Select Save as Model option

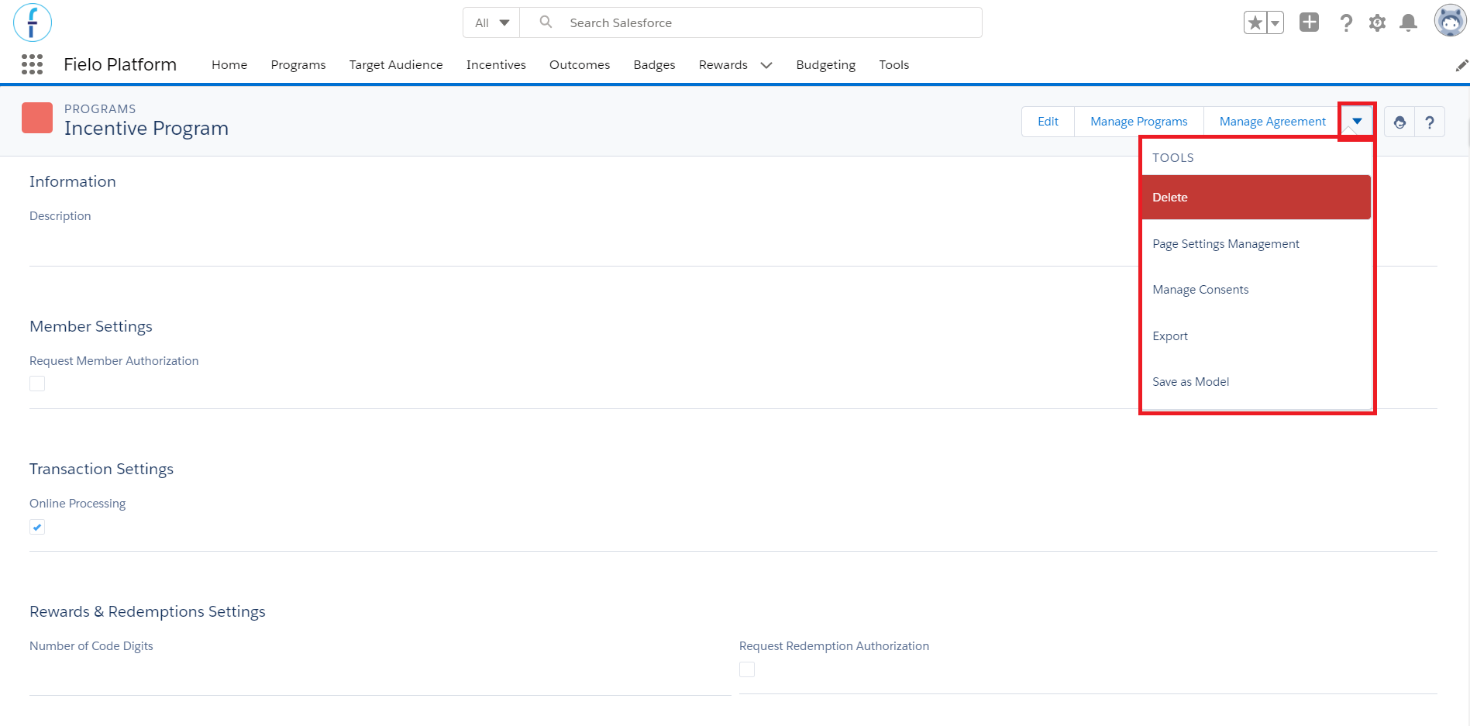[x=1256, y=382]
